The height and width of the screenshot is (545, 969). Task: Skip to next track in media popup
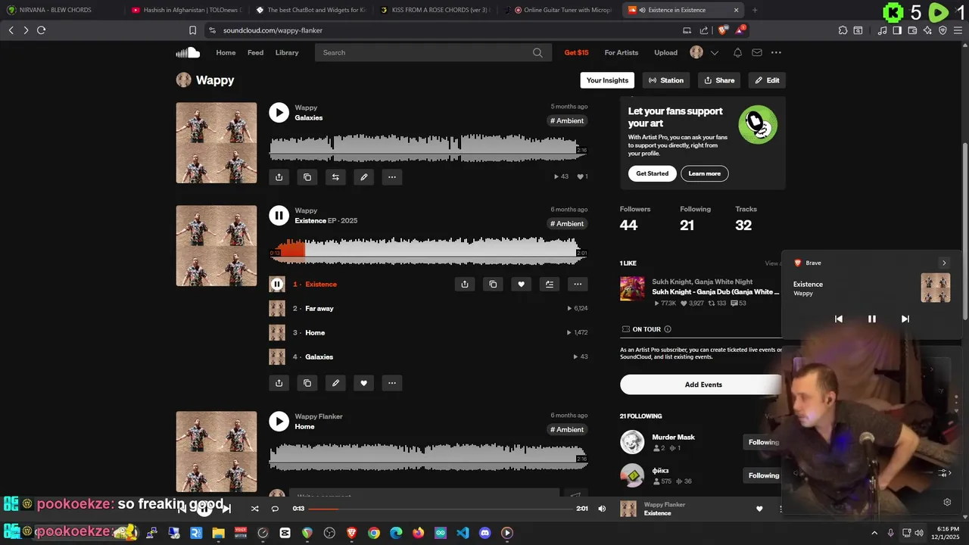coord(905,319)
